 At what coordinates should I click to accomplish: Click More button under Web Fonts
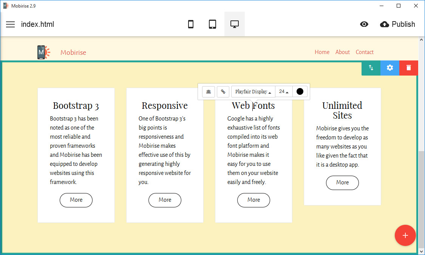254,200
